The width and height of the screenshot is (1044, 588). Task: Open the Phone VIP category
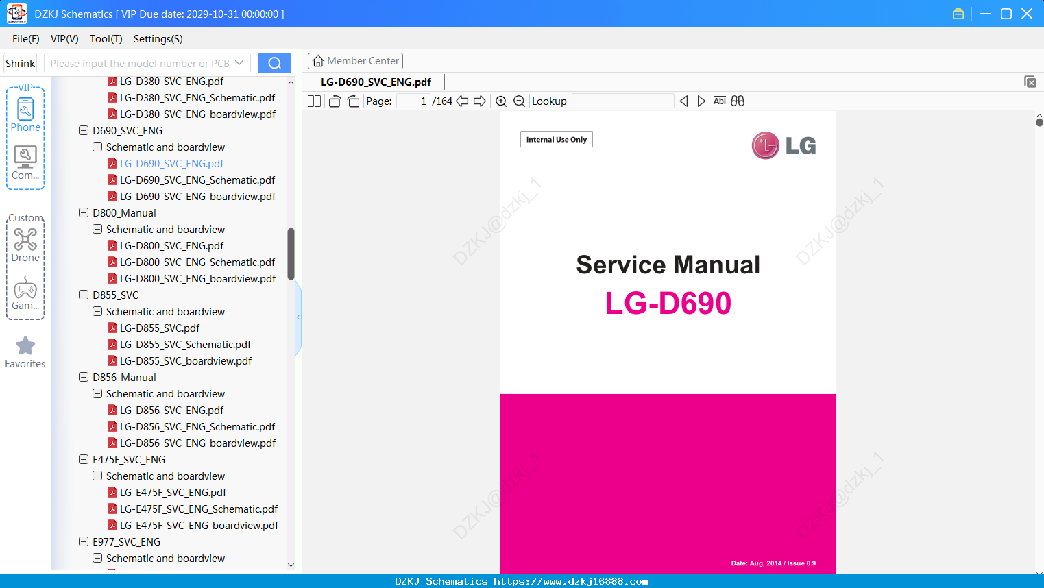25,114
